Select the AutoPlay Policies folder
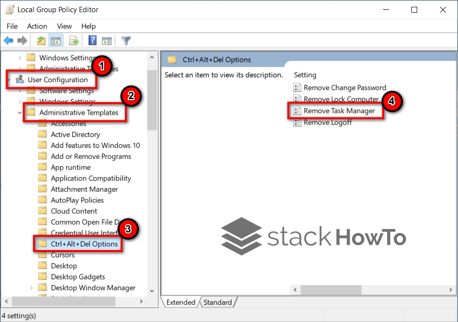This screenshot has width=458, height=322. (x=78, y=200)
